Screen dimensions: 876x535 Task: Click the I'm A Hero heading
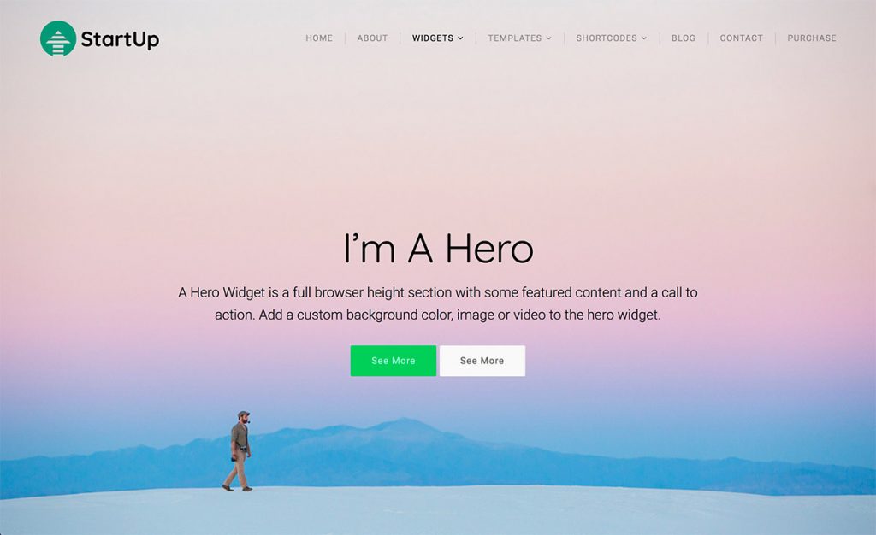[x=439, y=248]
